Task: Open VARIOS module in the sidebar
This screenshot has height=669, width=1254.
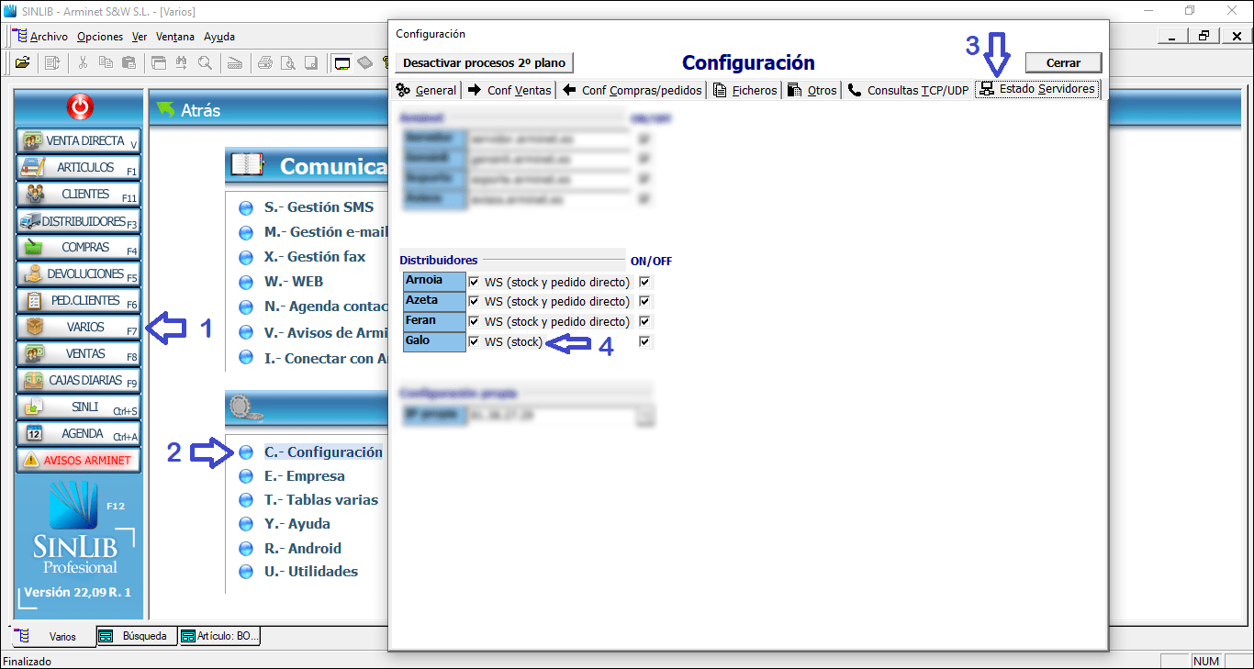Action: tap(79, 327)
